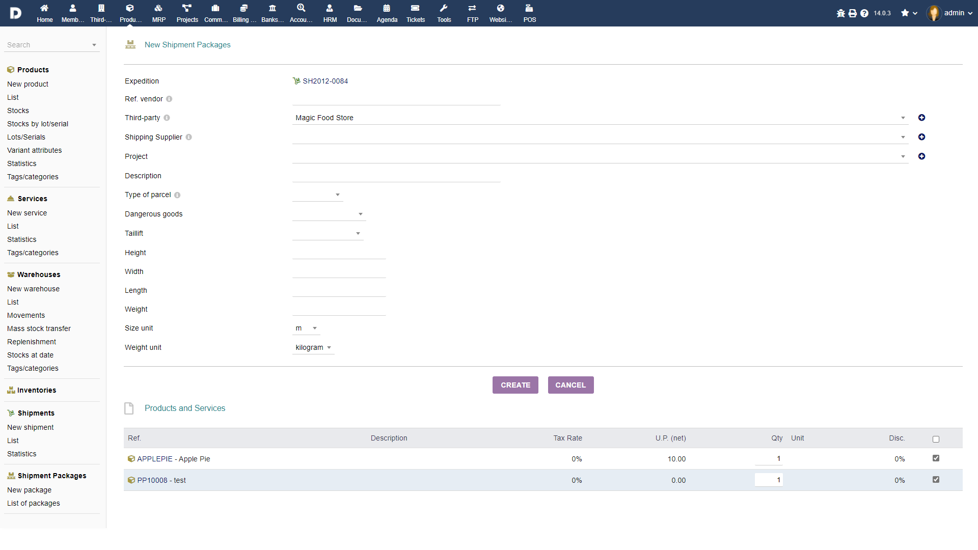
Task: Click the print icon in top bar
Action: (852, 13)
